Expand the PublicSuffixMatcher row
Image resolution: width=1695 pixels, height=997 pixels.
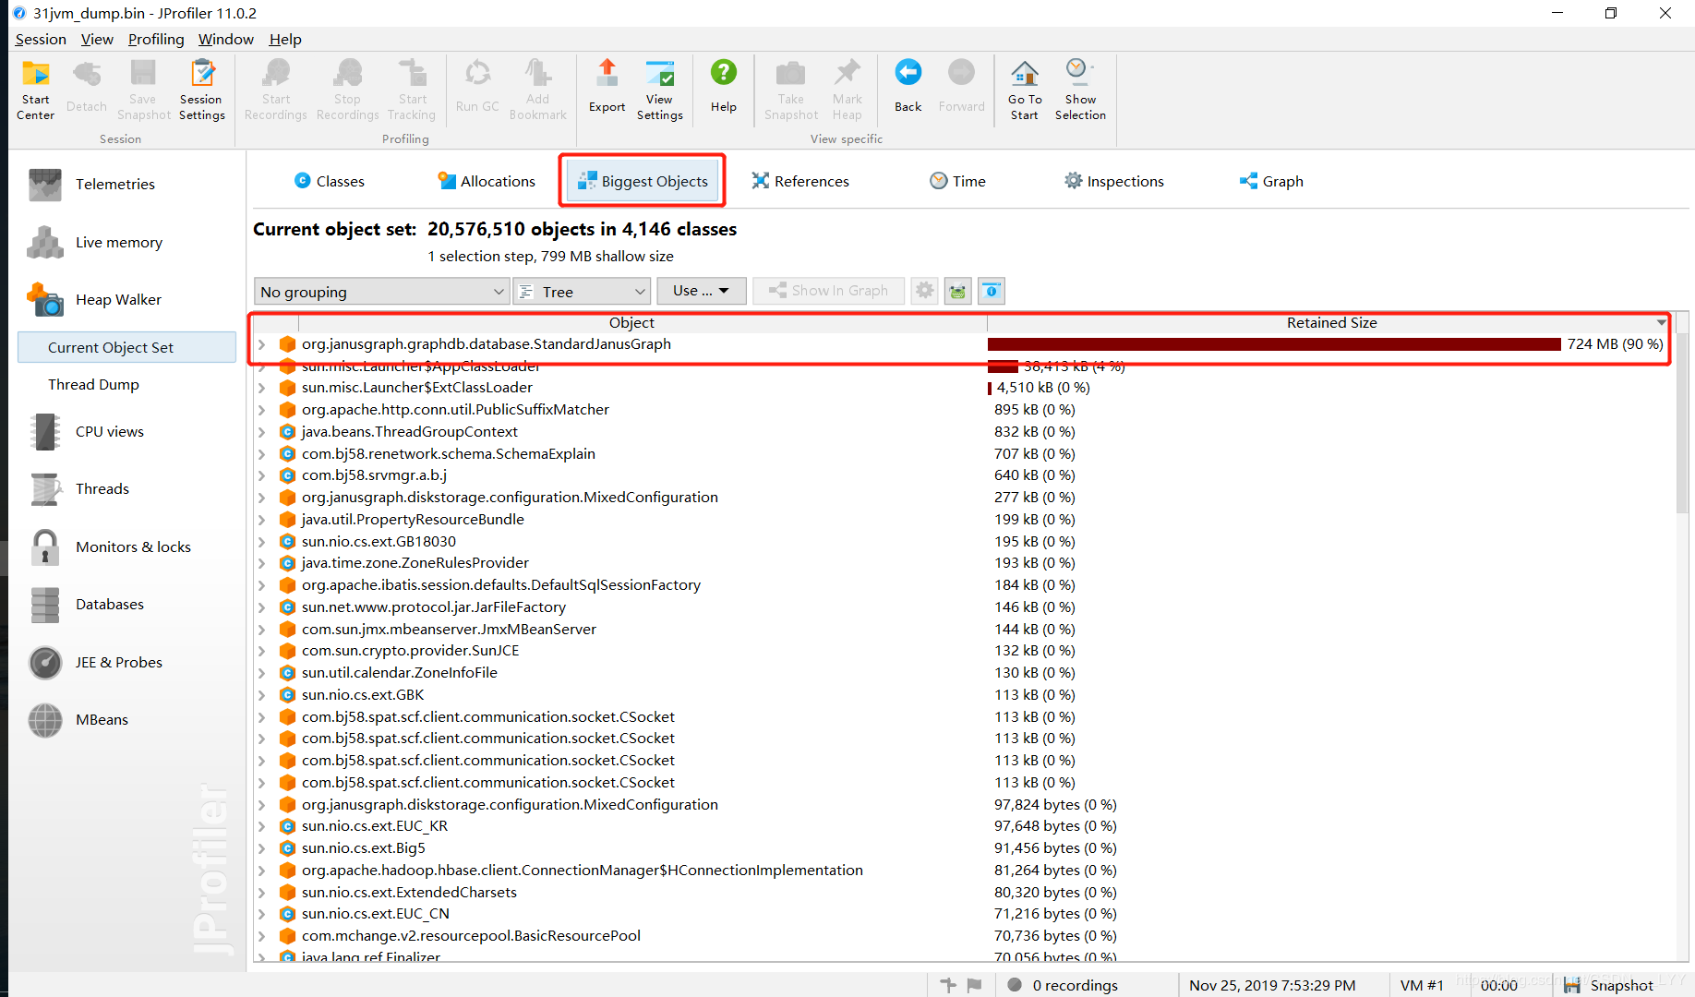(261, 410)
